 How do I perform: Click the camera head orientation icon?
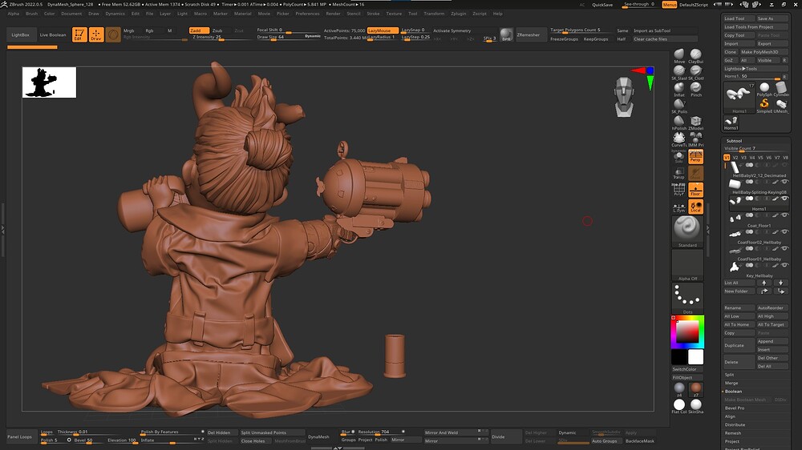click(624, 97)
